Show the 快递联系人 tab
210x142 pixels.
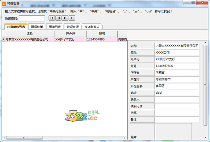[x=92, y=27]
